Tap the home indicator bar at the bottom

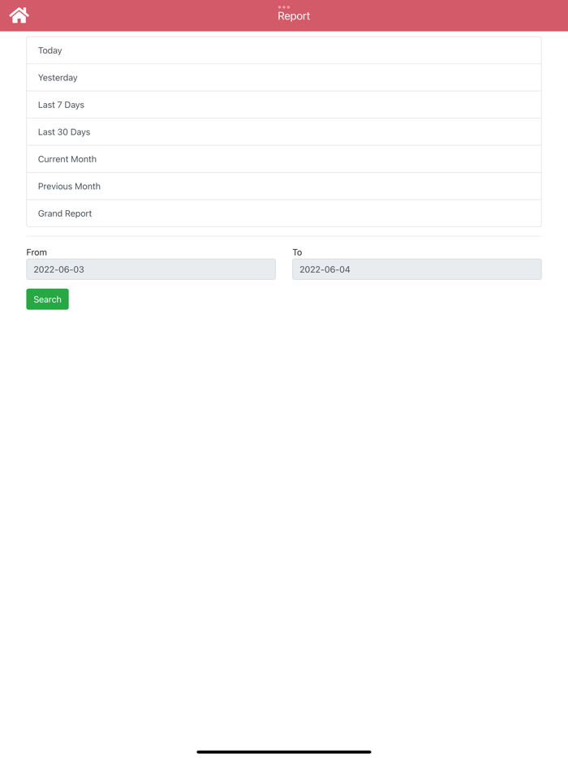point(284,752)
